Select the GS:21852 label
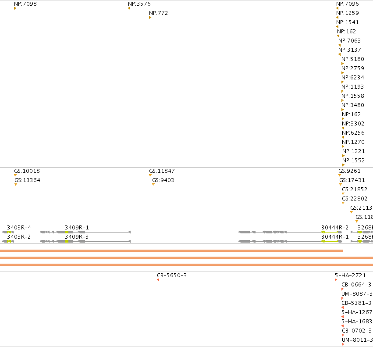Image resolution: width=373 pixels, height=347 pixels. coord(355,190)
